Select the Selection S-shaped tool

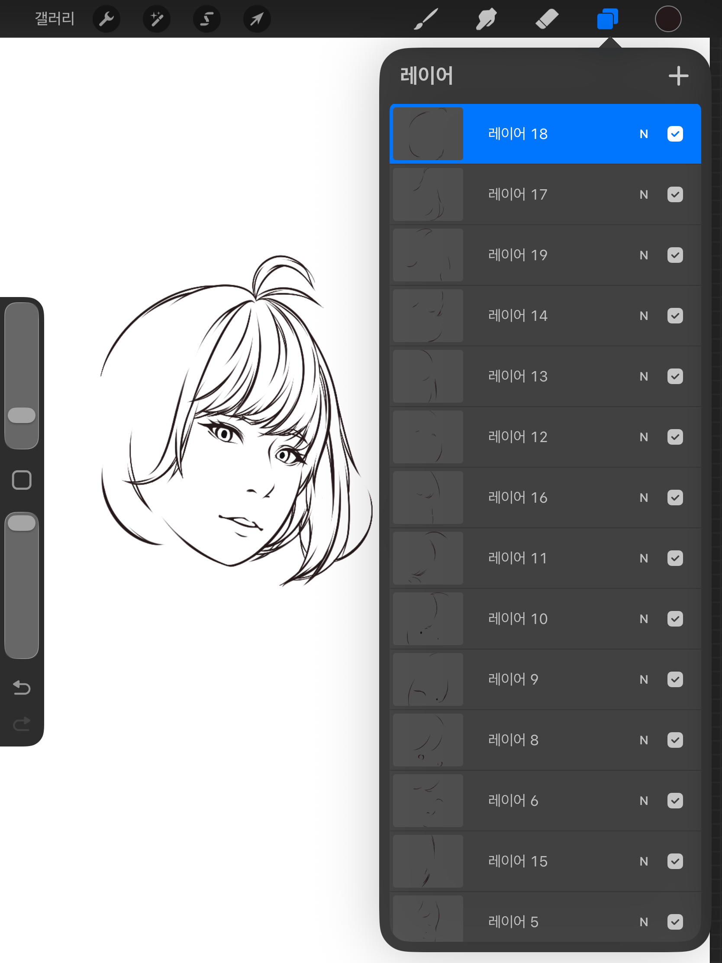[207, 19]
